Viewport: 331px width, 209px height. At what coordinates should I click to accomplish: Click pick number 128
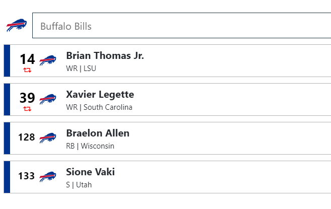click(26, 137)
